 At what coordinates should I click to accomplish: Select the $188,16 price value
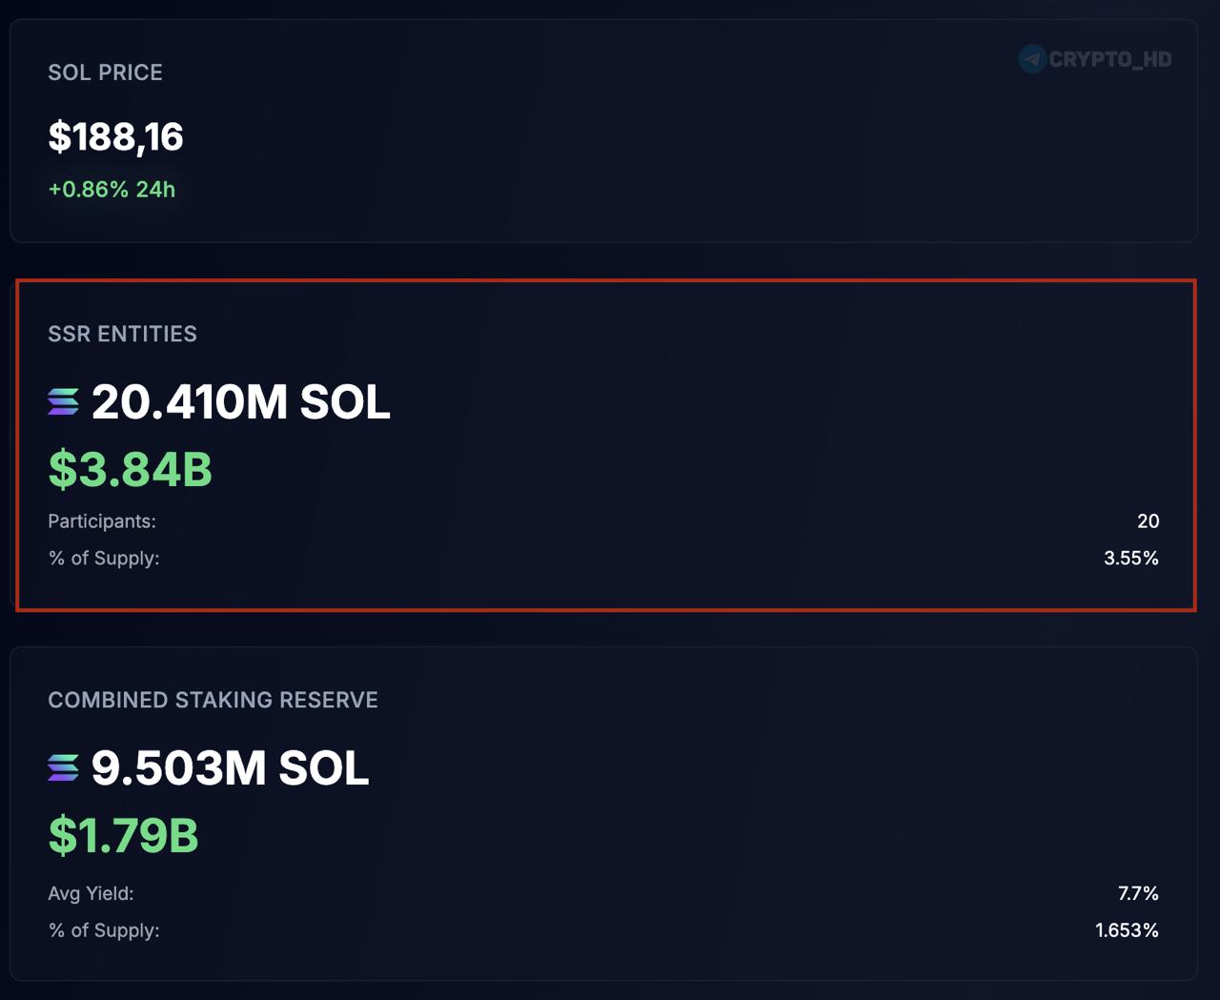coord(115,136)
